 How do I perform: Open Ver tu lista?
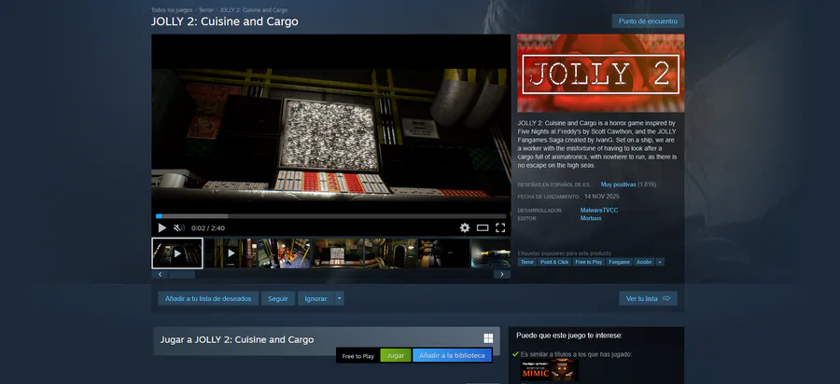point(649,298)
